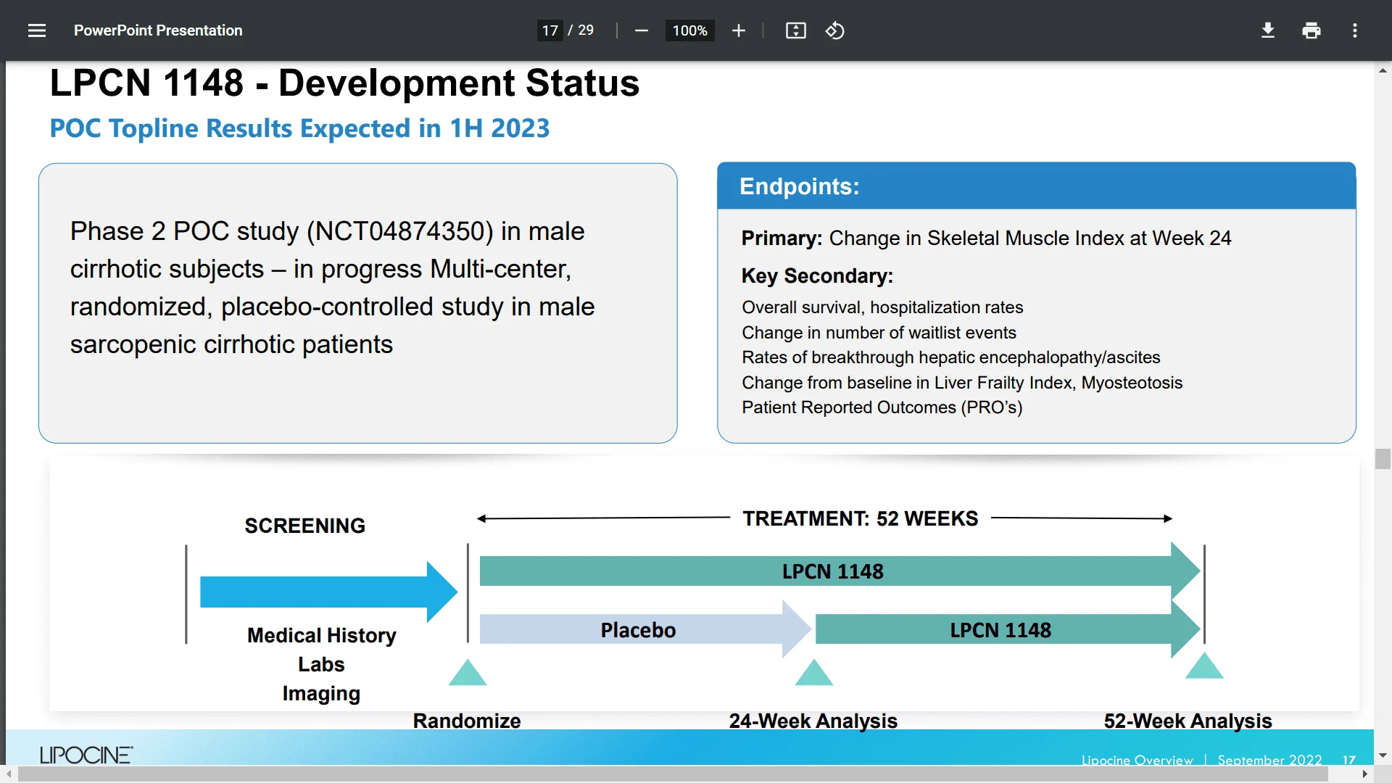Click the vertical scrollbar thumb
The image size is (1392, 783).
[1383, 459]
